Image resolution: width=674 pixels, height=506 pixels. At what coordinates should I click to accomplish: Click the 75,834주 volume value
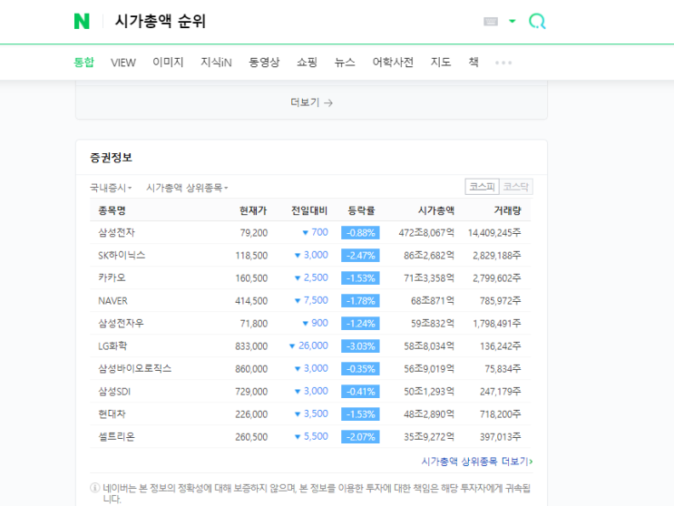[503, 369]
